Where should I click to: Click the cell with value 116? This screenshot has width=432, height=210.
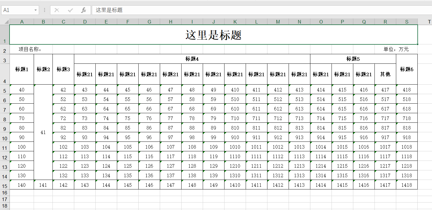tap(149, 156)
